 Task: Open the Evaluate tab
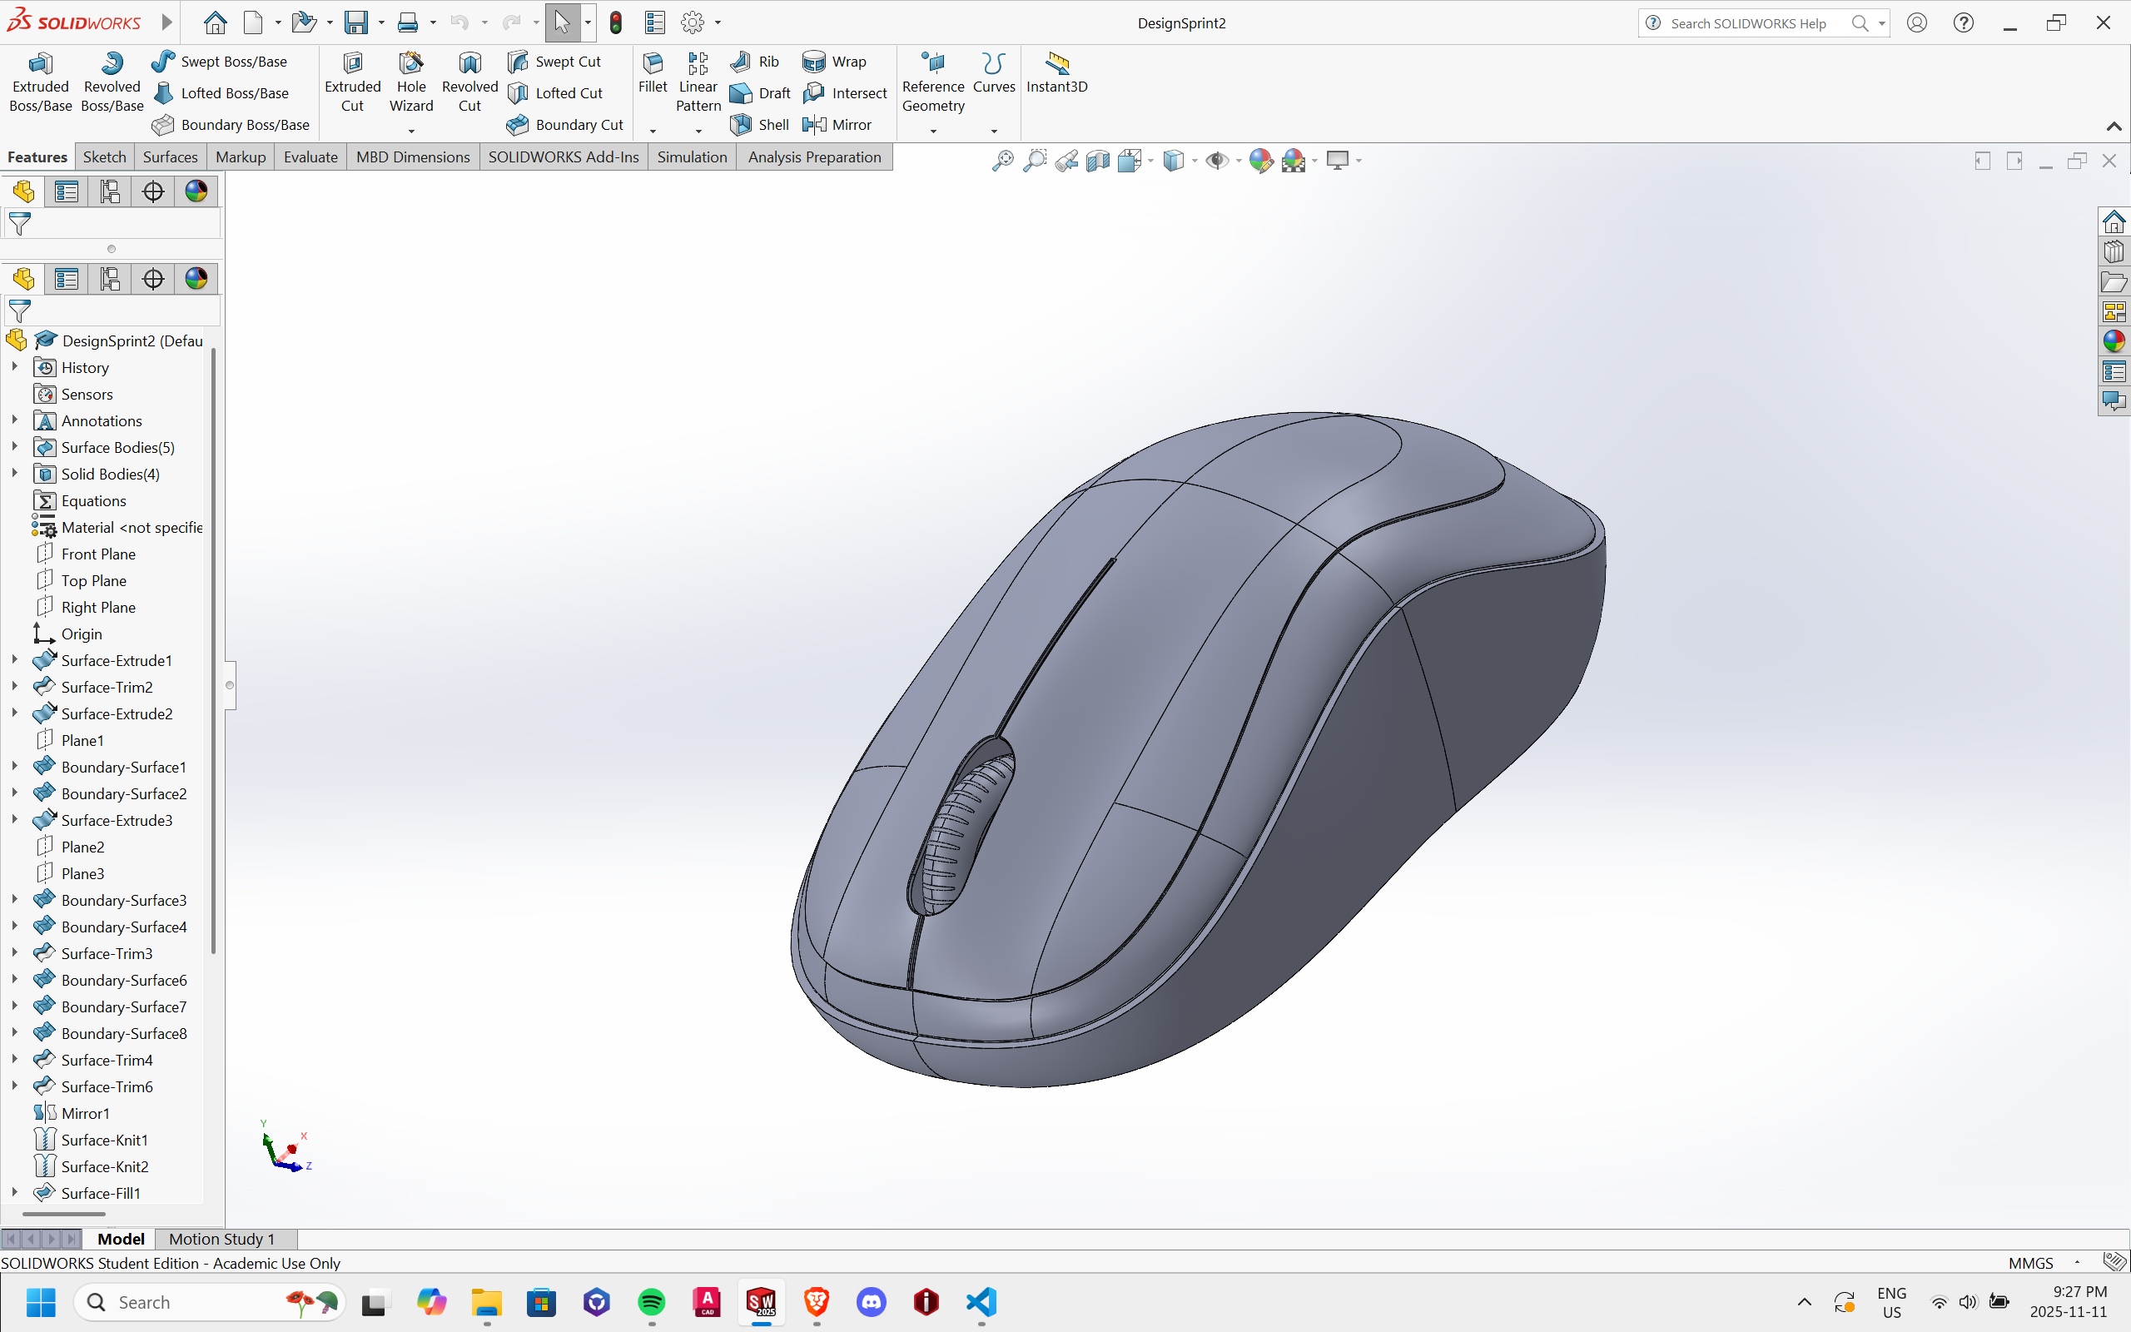tap(310, 157)
